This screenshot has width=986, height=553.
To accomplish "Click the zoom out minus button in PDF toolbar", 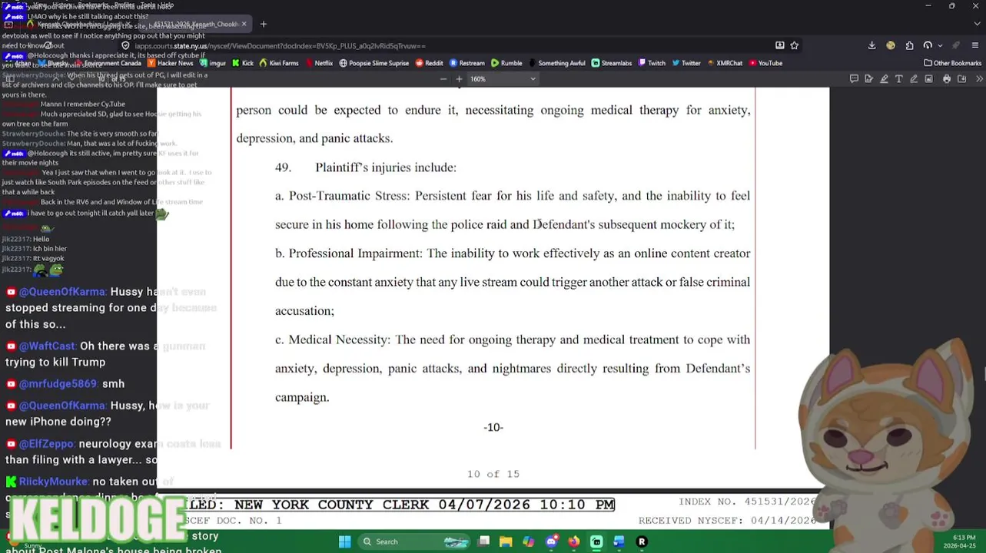I will click(x=443, y=79).
